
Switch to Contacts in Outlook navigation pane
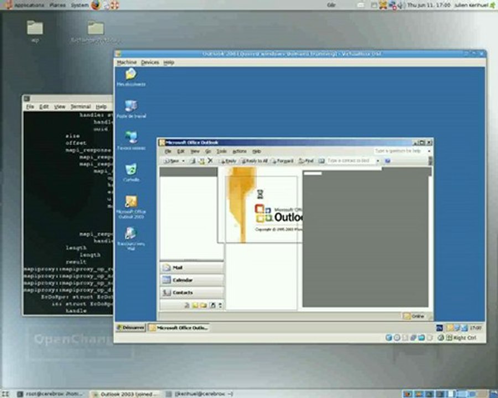click(191, 292)
